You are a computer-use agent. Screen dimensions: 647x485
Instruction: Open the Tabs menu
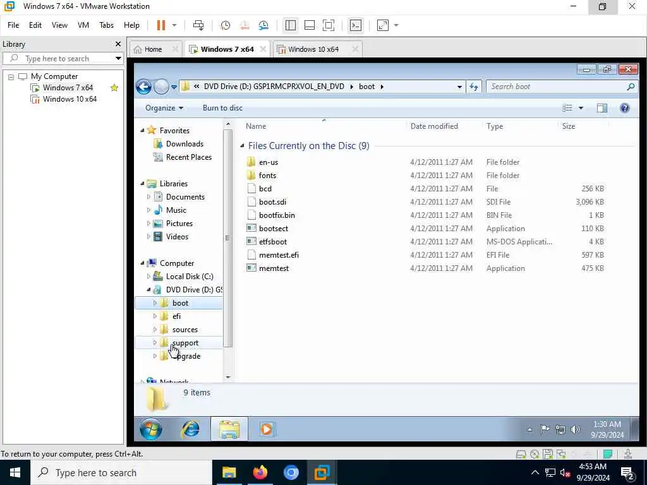point(106,25)
